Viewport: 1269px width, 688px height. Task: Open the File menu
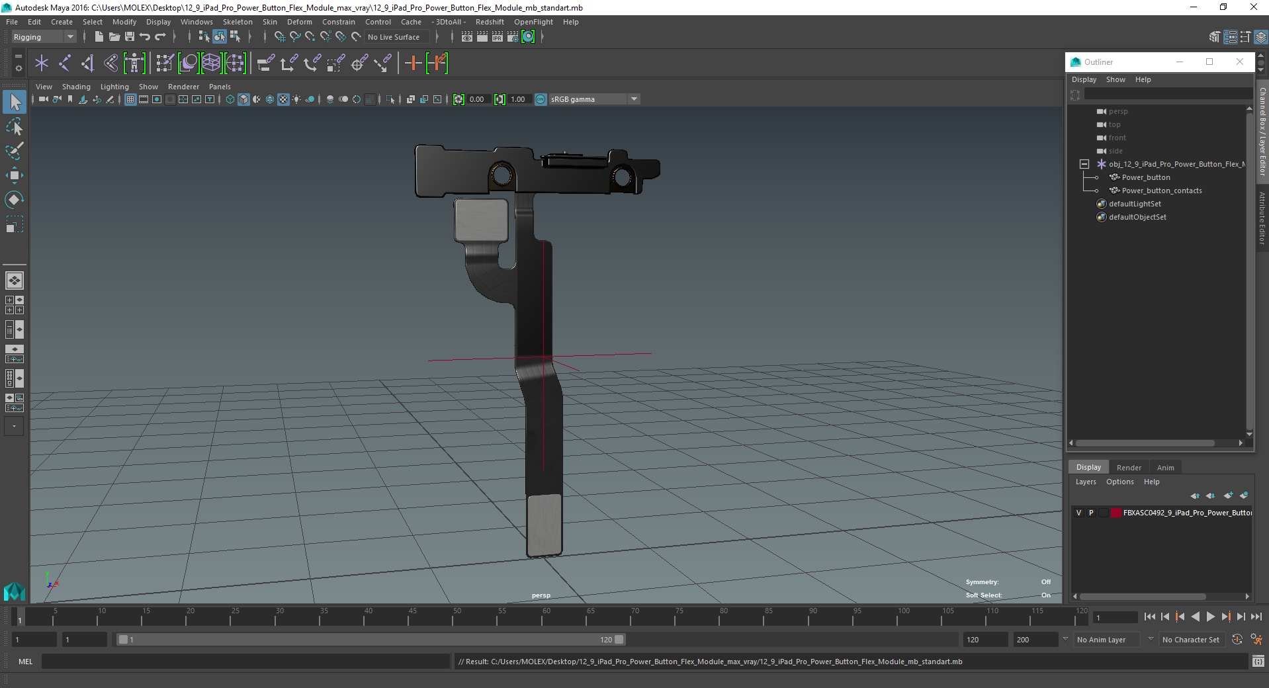(x=12, y=22)
